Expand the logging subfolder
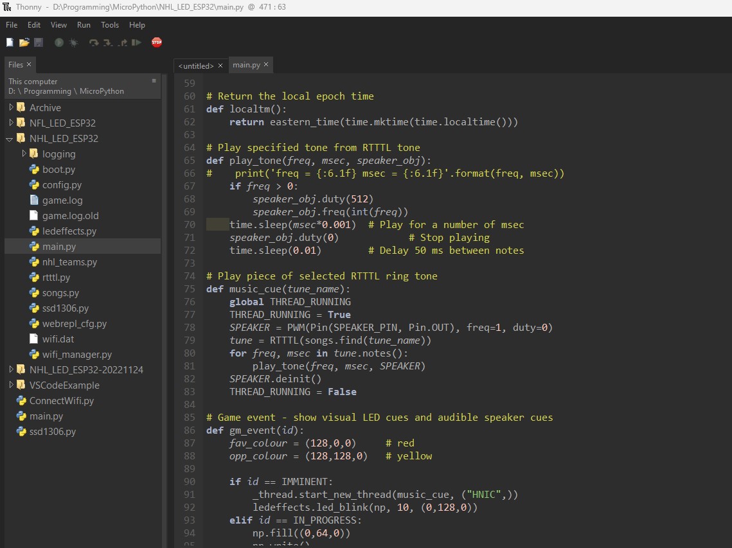Screen dimensions: 732x548 24,154
